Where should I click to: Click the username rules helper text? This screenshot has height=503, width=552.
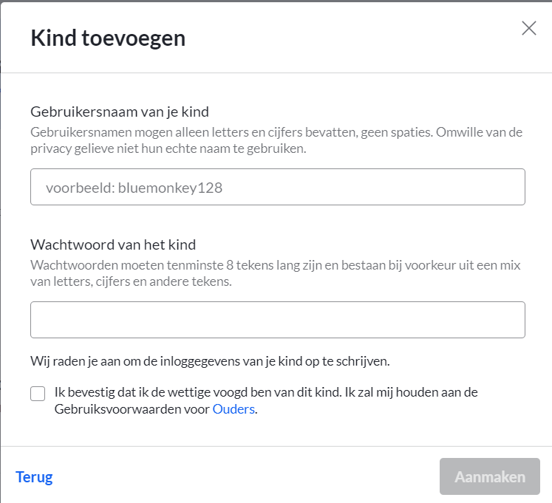[276, 140]
